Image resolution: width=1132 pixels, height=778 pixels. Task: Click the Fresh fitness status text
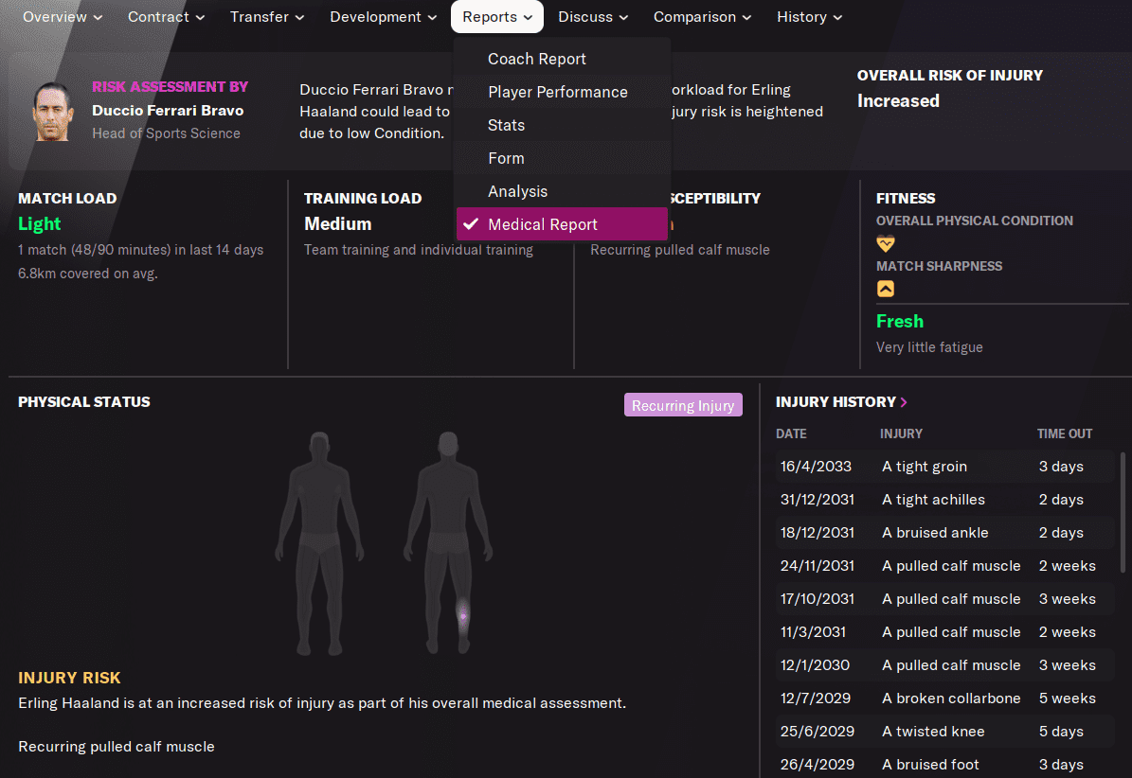[900, 322]
